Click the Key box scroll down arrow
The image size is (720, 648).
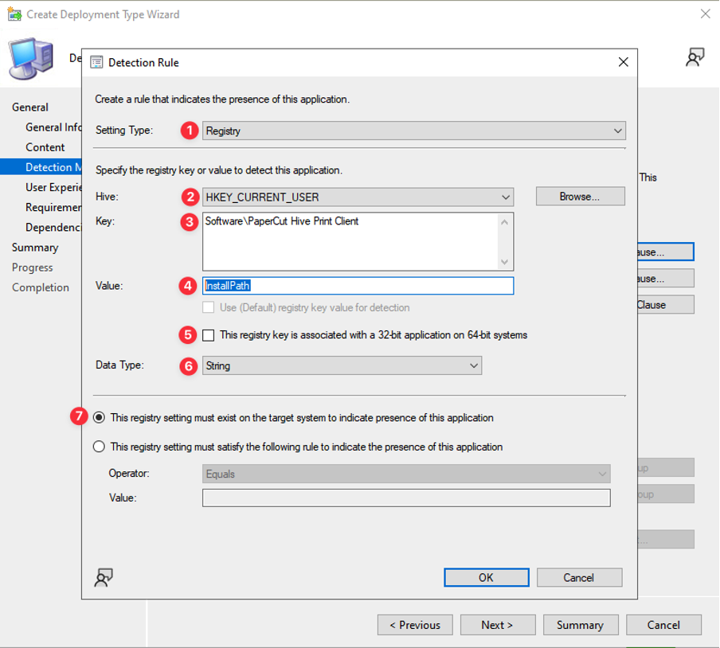click(x=505, y=262)
